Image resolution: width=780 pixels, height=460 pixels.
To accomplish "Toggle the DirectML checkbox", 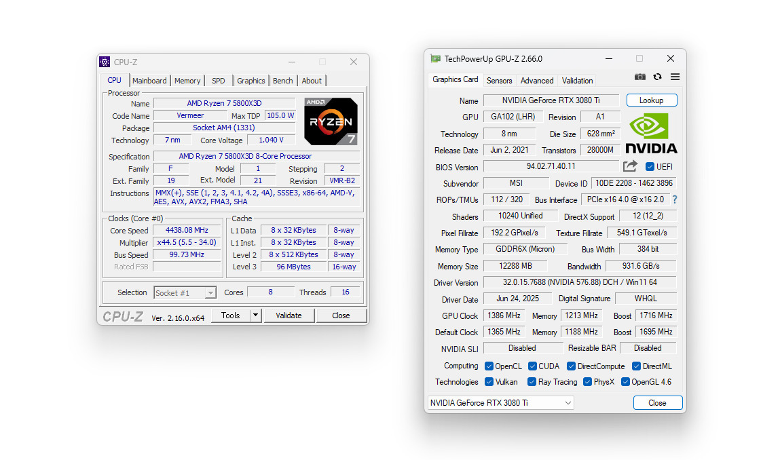I will 636,366.
